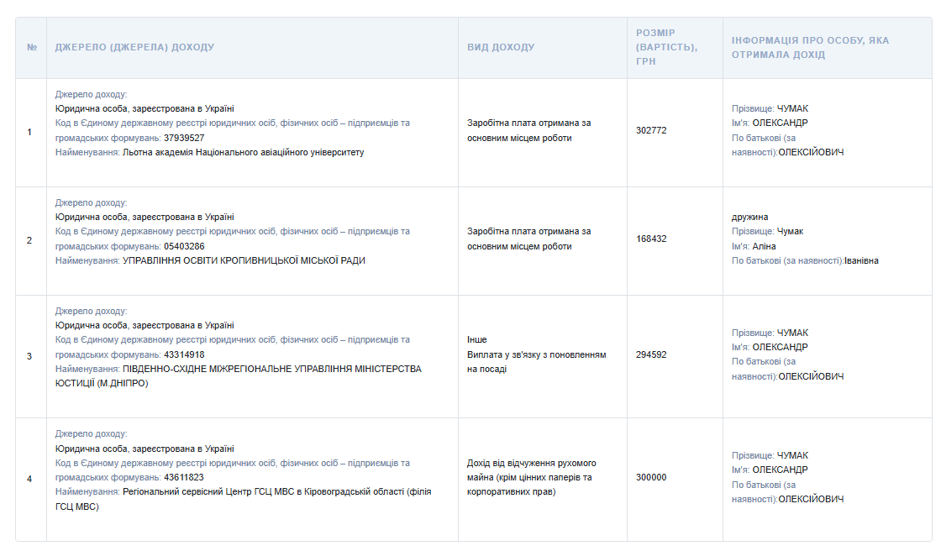The width and height of the screenshot is (941, 551).
Task: Select registry code 05403286
Action: coord(184,246)
